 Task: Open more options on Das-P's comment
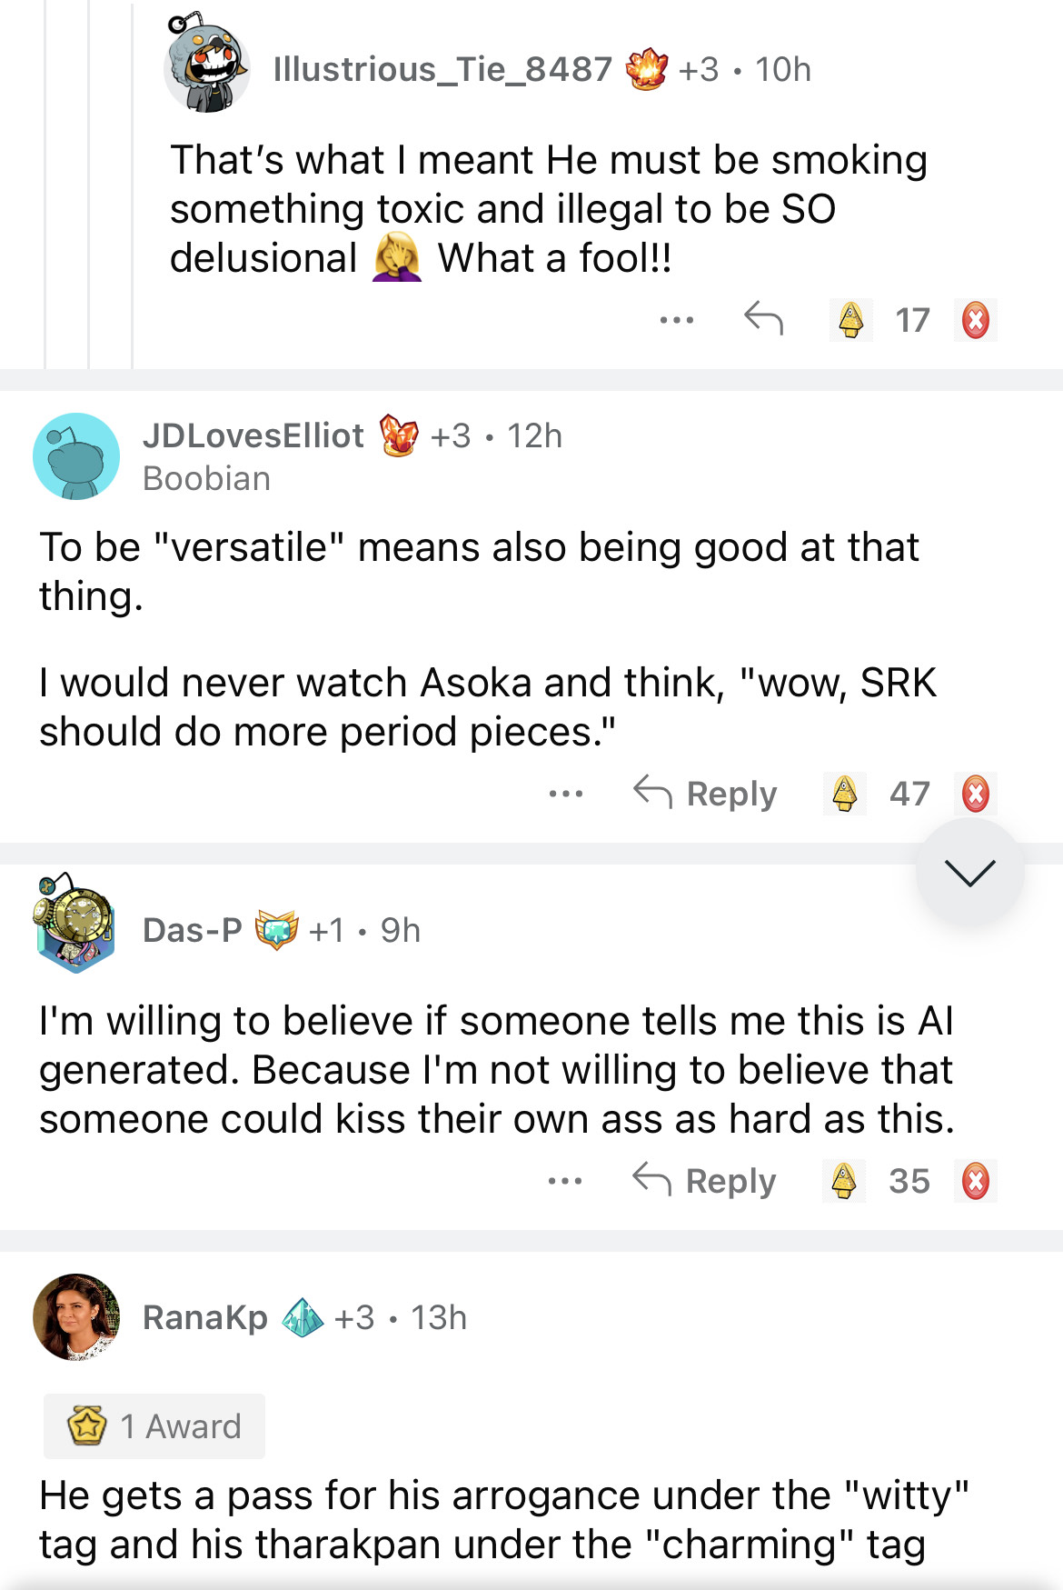(x=565, y=1181)
